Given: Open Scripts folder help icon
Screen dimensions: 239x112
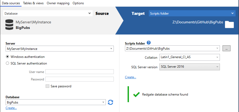Looking at the screenshot, I should [149, 43].
